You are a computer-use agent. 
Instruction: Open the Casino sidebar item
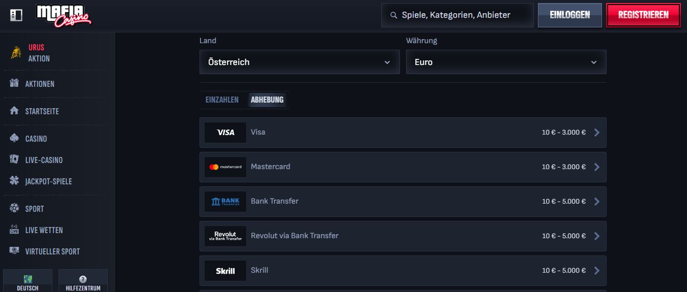coord(36,139)
